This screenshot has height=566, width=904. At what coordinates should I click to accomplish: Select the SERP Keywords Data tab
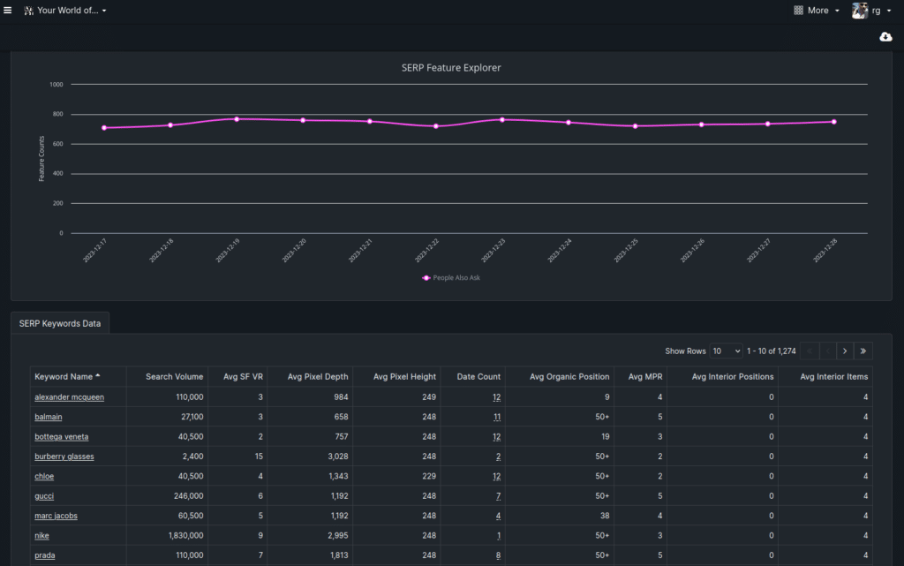coord(60,323)
